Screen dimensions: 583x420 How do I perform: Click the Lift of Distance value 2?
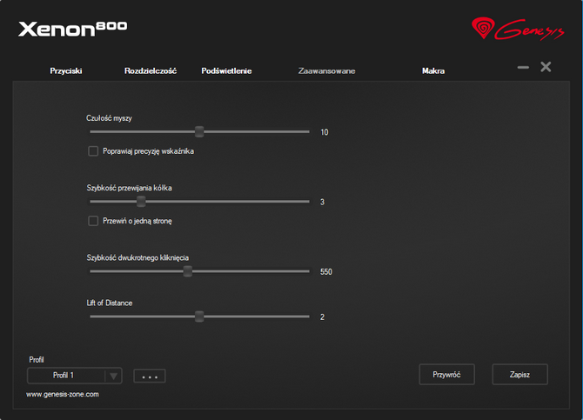tap(322, 317)
